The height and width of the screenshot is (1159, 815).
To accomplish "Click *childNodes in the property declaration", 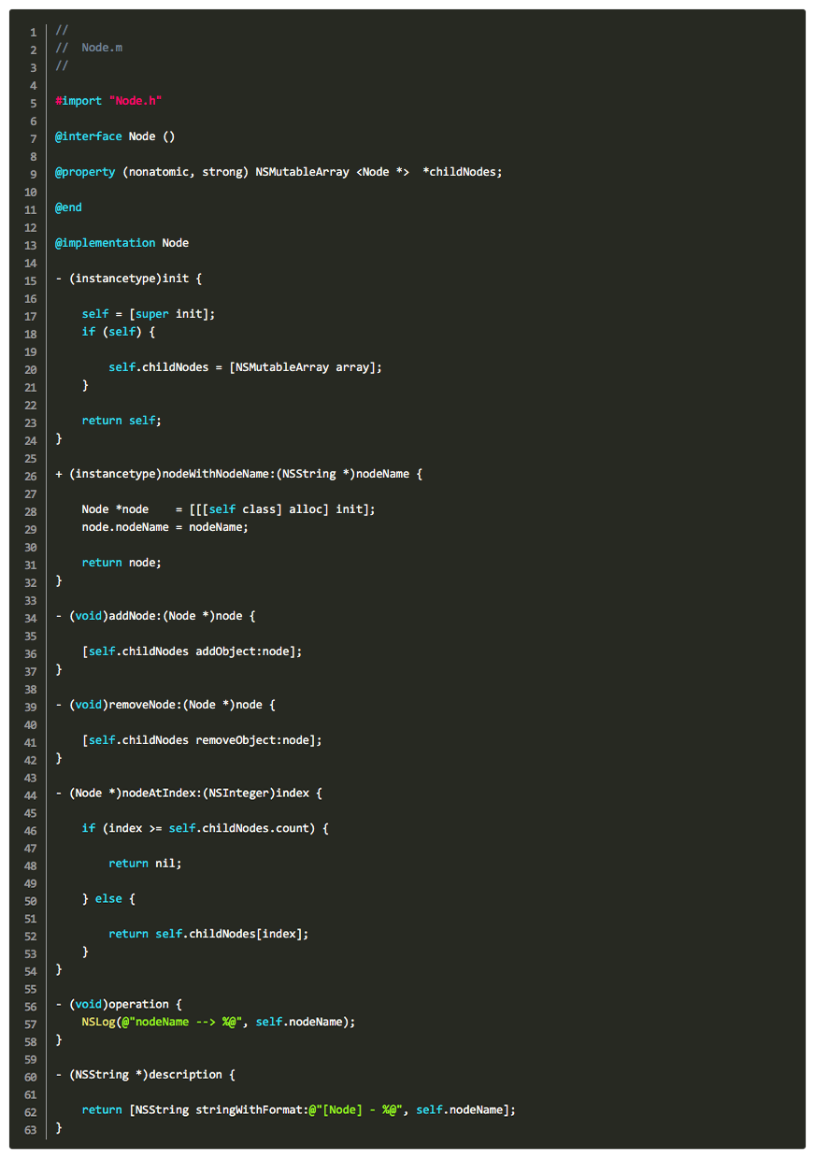I will [462, 172].
